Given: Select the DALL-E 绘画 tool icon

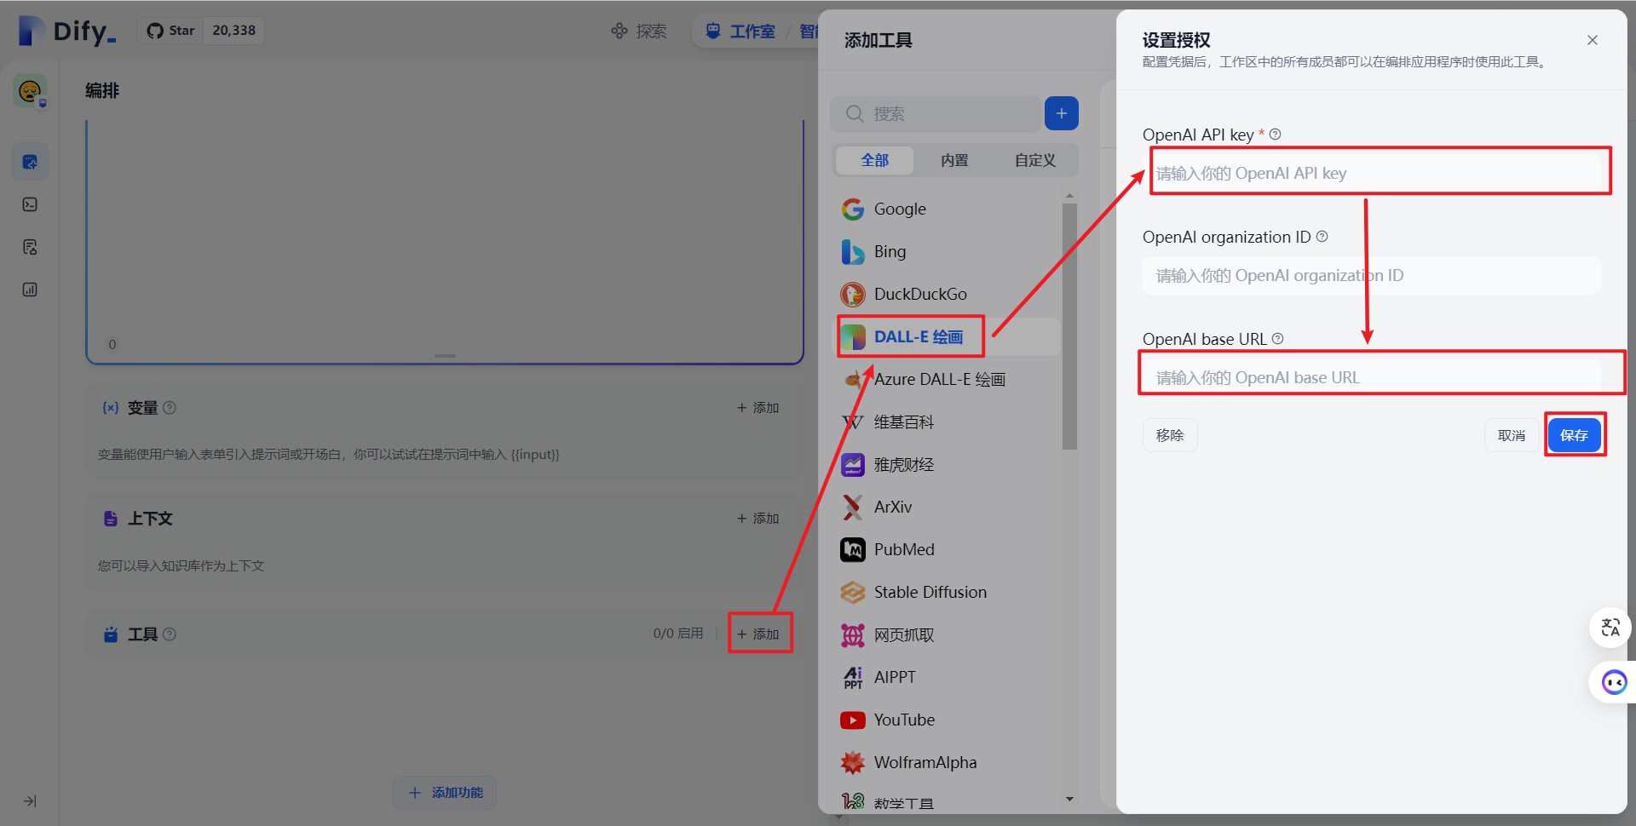Looking at the screenshot, I should pos(853,337).
